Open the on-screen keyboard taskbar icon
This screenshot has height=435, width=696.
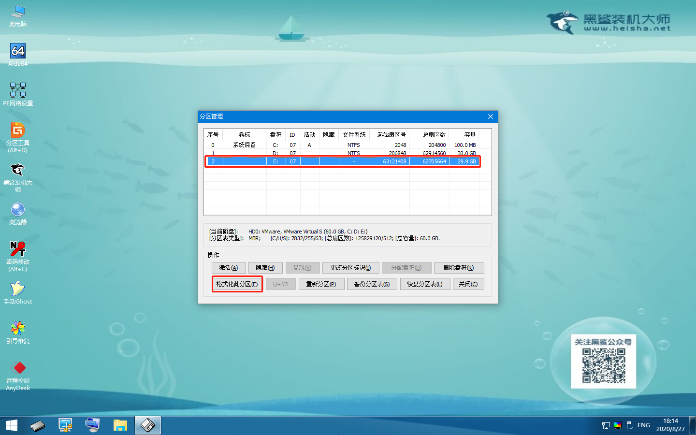pyautogui.click(x=92, y=425)
